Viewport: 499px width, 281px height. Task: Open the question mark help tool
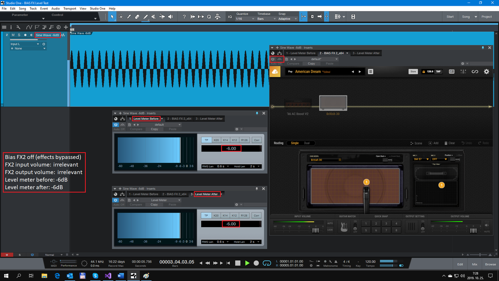pyautogui.click(x=184, y=17)
